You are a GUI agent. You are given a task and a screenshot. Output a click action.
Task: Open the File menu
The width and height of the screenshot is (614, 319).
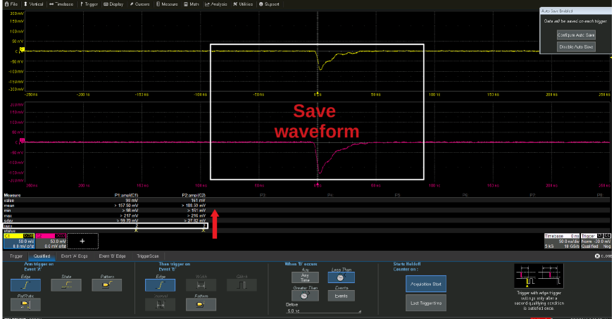[x=11, y=4]
